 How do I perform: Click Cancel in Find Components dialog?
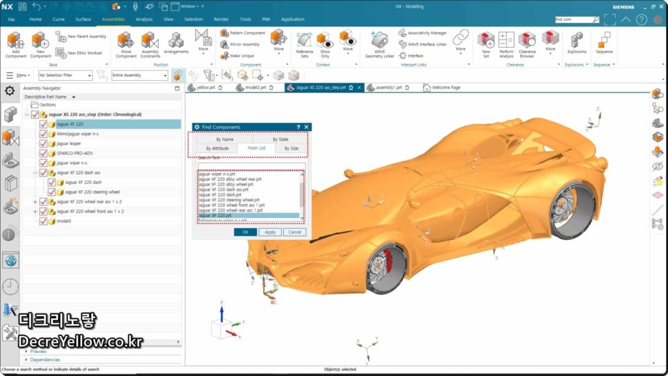click(x=294, y=232)
